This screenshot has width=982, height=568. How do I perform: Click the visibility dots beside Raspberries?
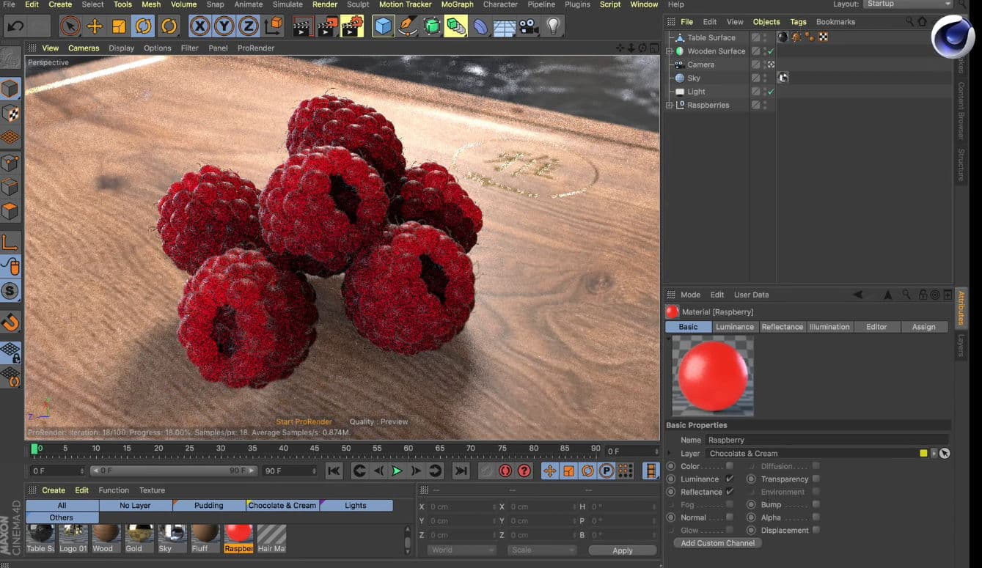(x=765, y=104)
